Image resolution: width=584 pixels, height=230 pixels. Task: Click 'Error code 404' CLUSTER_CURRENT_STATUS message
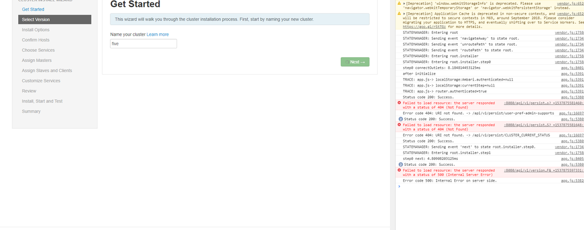click(476, 135)
